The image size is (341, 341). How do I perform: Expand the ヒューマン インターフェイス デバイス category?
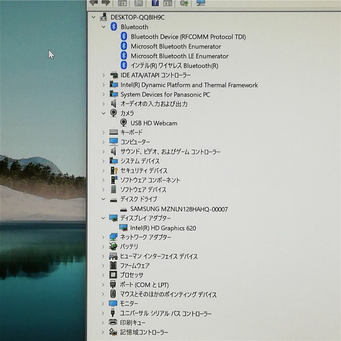pos(103,256)
